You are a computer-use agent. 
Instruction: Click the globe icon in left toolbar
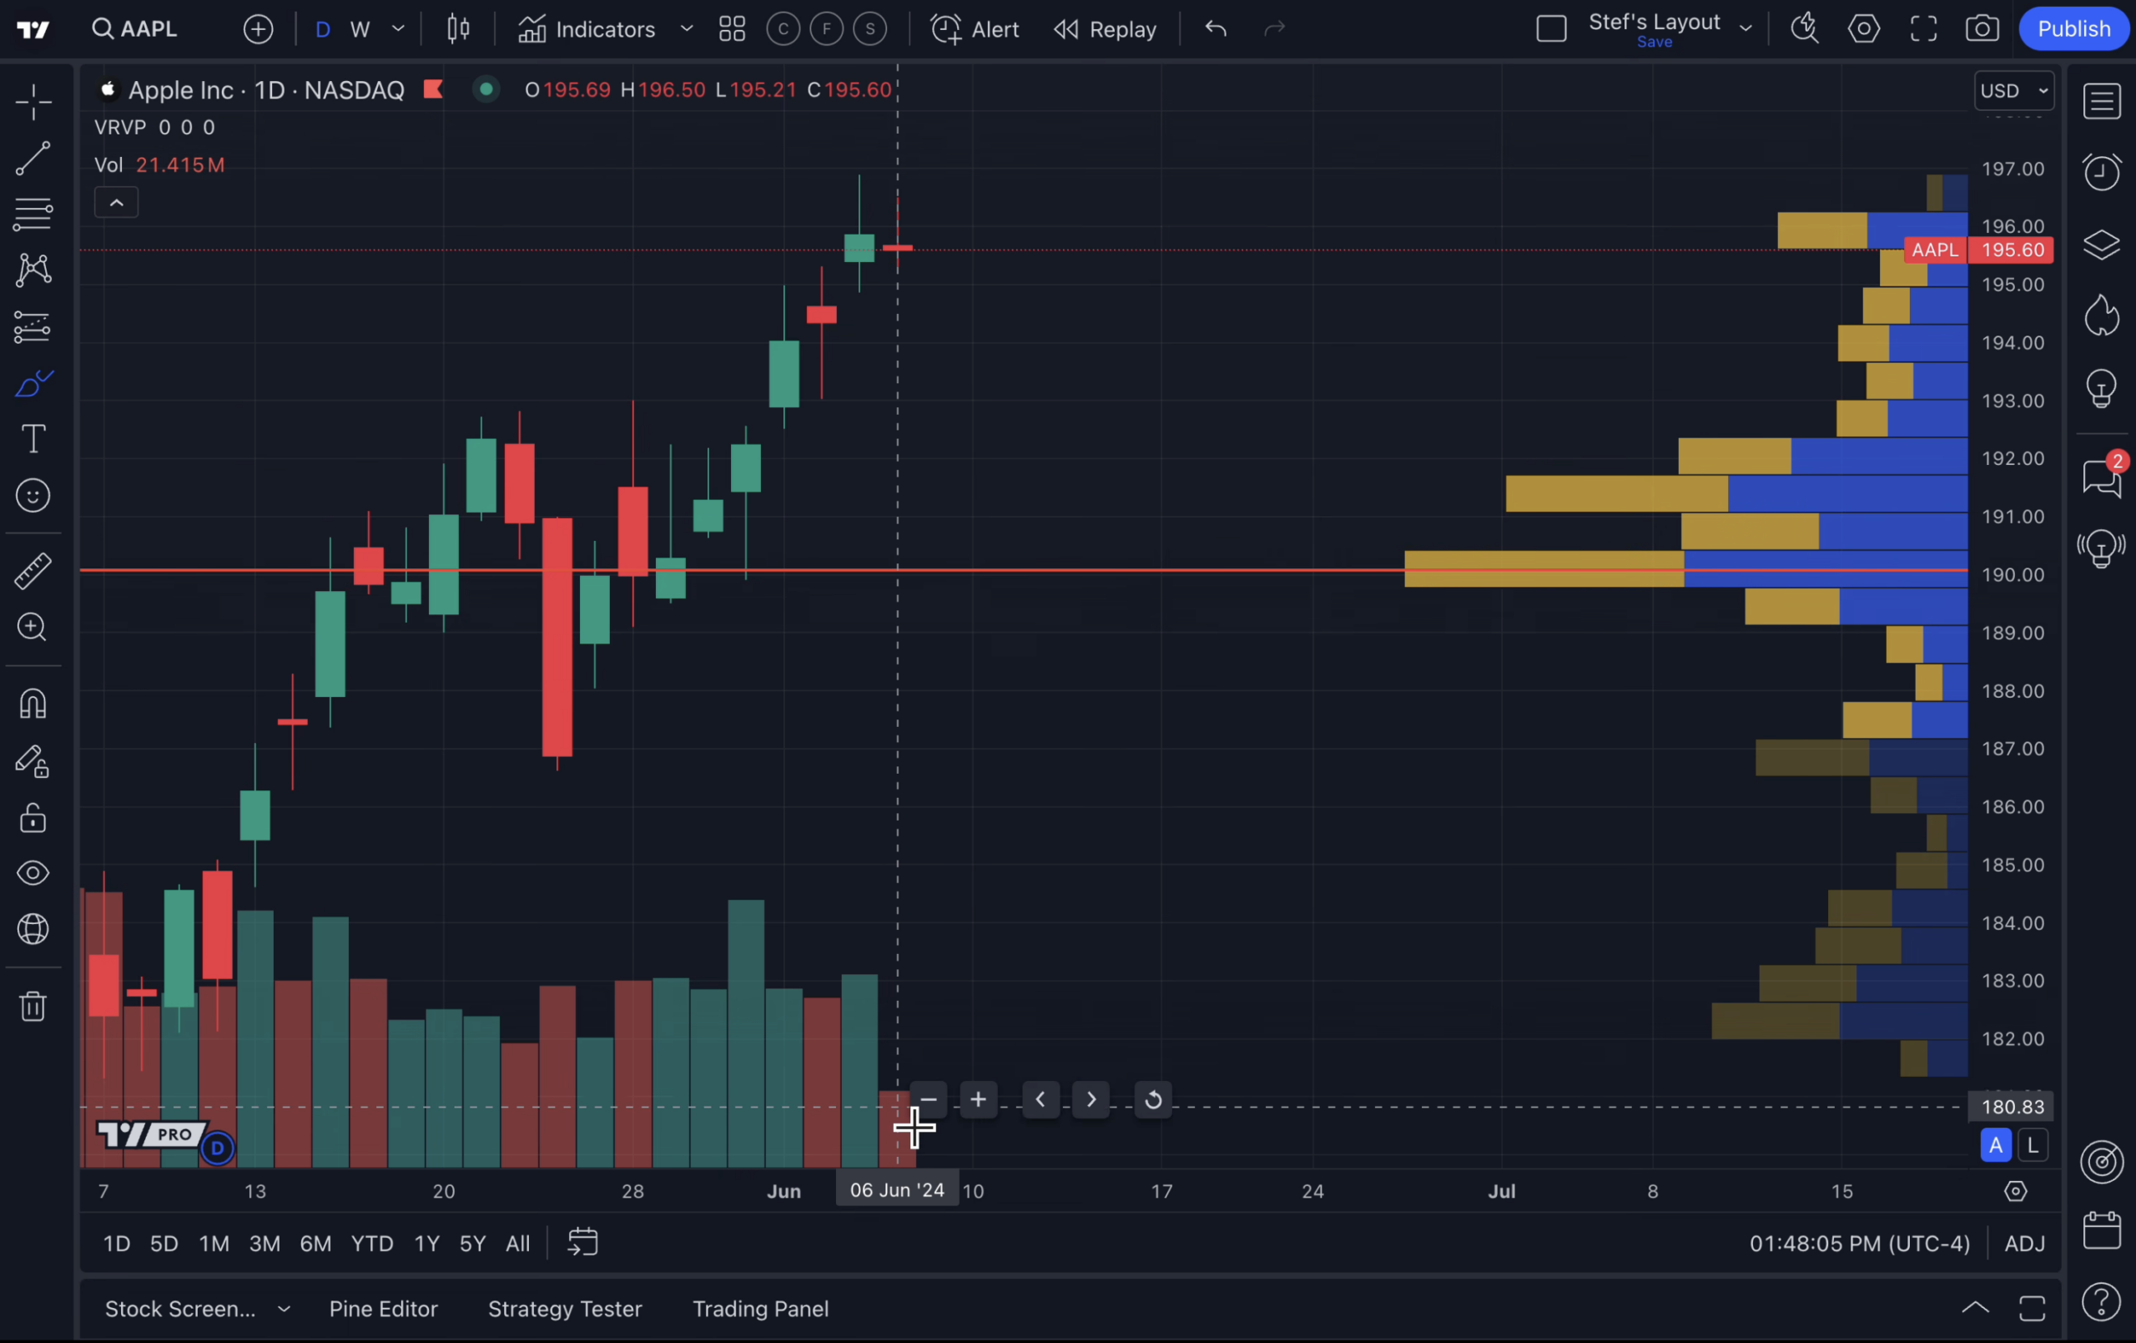point(33,929)
